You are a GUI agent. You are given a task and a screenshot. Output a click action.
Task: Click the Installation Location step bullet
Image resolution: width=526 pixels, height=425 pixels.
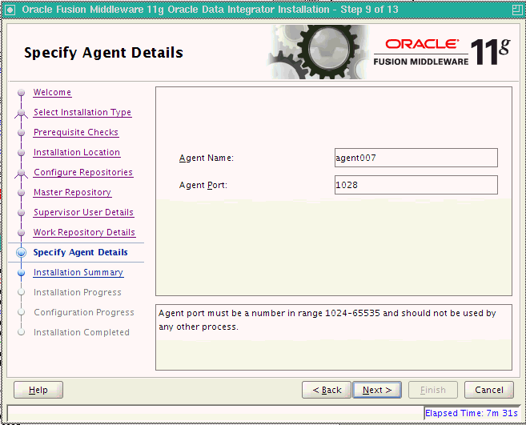(x=21, y=153)
